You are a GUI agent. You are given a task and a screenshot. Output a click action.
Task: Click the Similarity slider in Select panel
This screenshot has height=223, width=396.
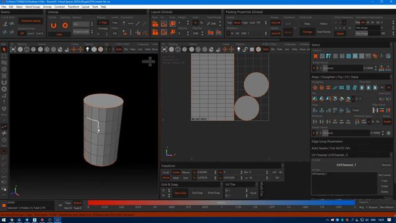[x=342, y=68]
